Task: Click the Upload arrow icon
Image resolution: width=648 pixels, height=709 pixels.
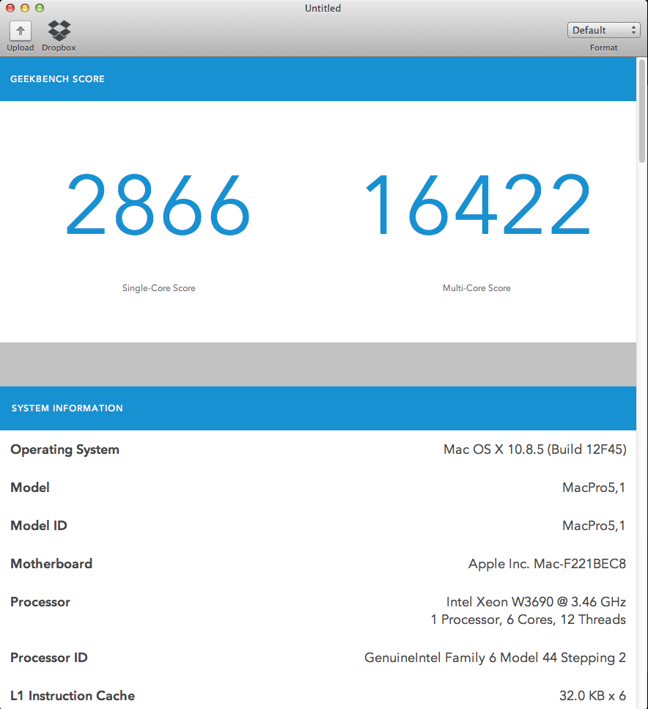Action: [21, 31]
